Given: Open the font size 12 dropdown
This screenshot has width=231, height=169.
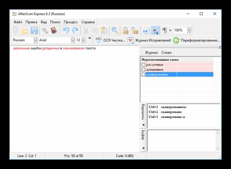Looking at the screenshot, I should (x=84, y=40).
